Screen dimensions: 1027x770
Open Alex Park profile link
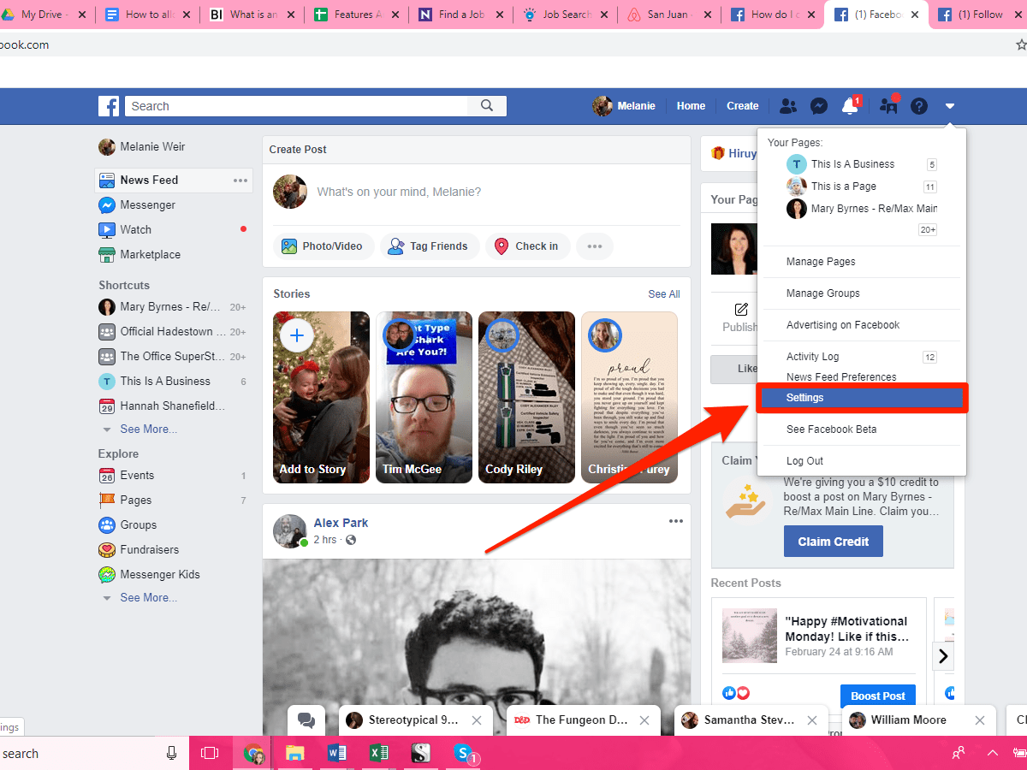(x=341, y=523)
